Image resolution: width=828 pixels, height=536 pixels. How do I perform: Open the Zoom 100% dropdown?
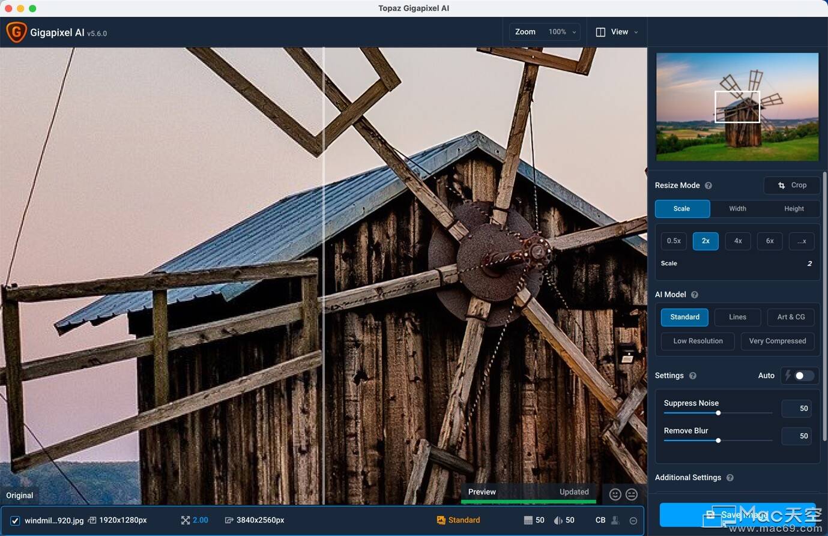click(x=545, y=32)
